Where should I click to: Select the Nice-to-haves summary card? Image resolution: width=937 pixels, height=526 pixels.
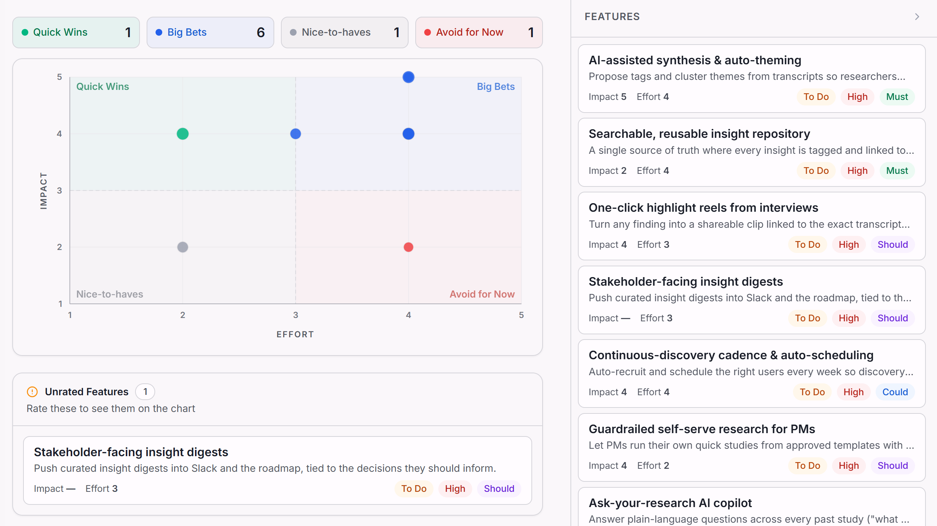pos(345,32)
